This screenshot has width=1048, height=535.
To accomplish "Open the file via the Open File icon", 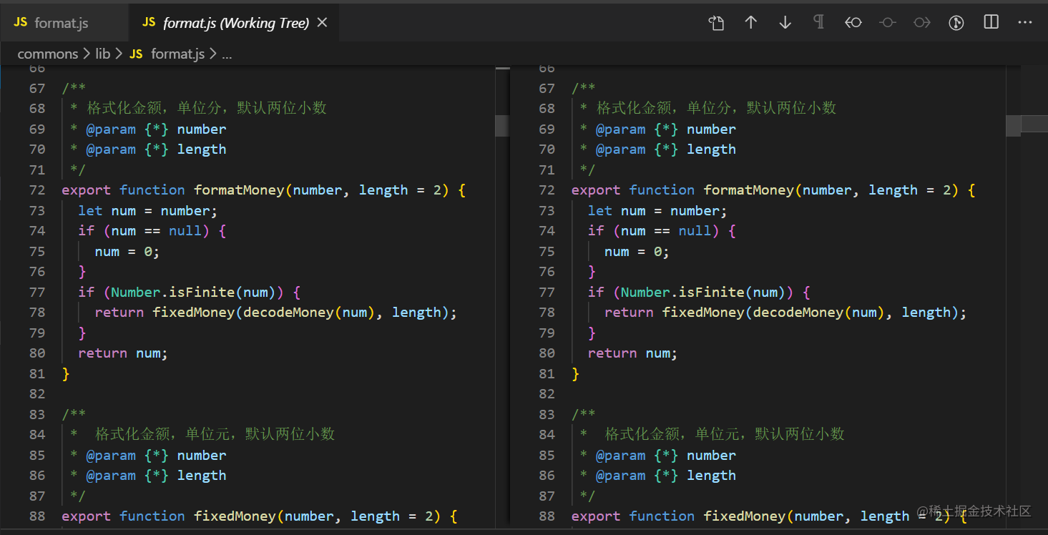I will click(x=716, y=23).
